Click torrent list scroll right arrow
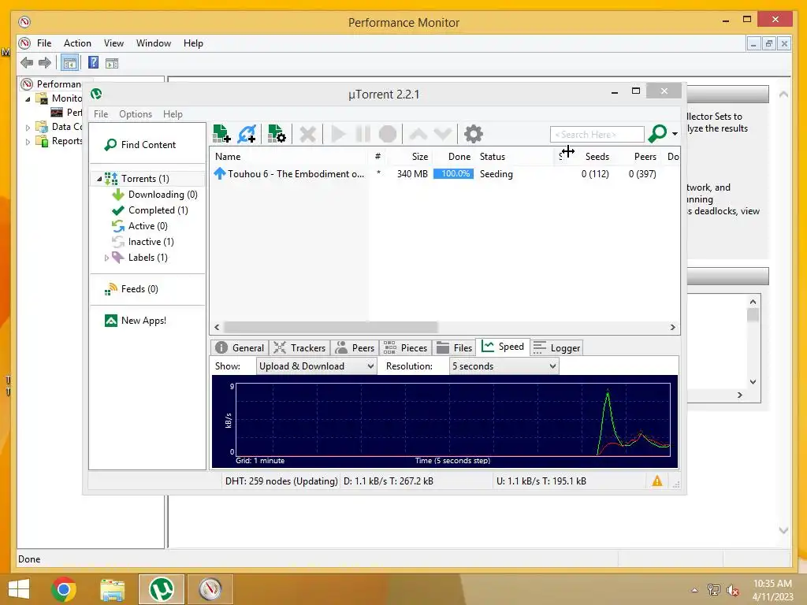807x605 pixels. pyautogui.click(x=673, y=327)
